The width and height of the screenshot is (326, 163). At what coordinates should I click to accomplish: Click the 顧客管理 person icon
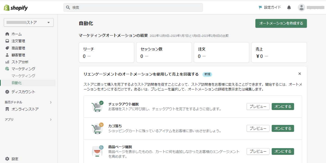(7, 55)
